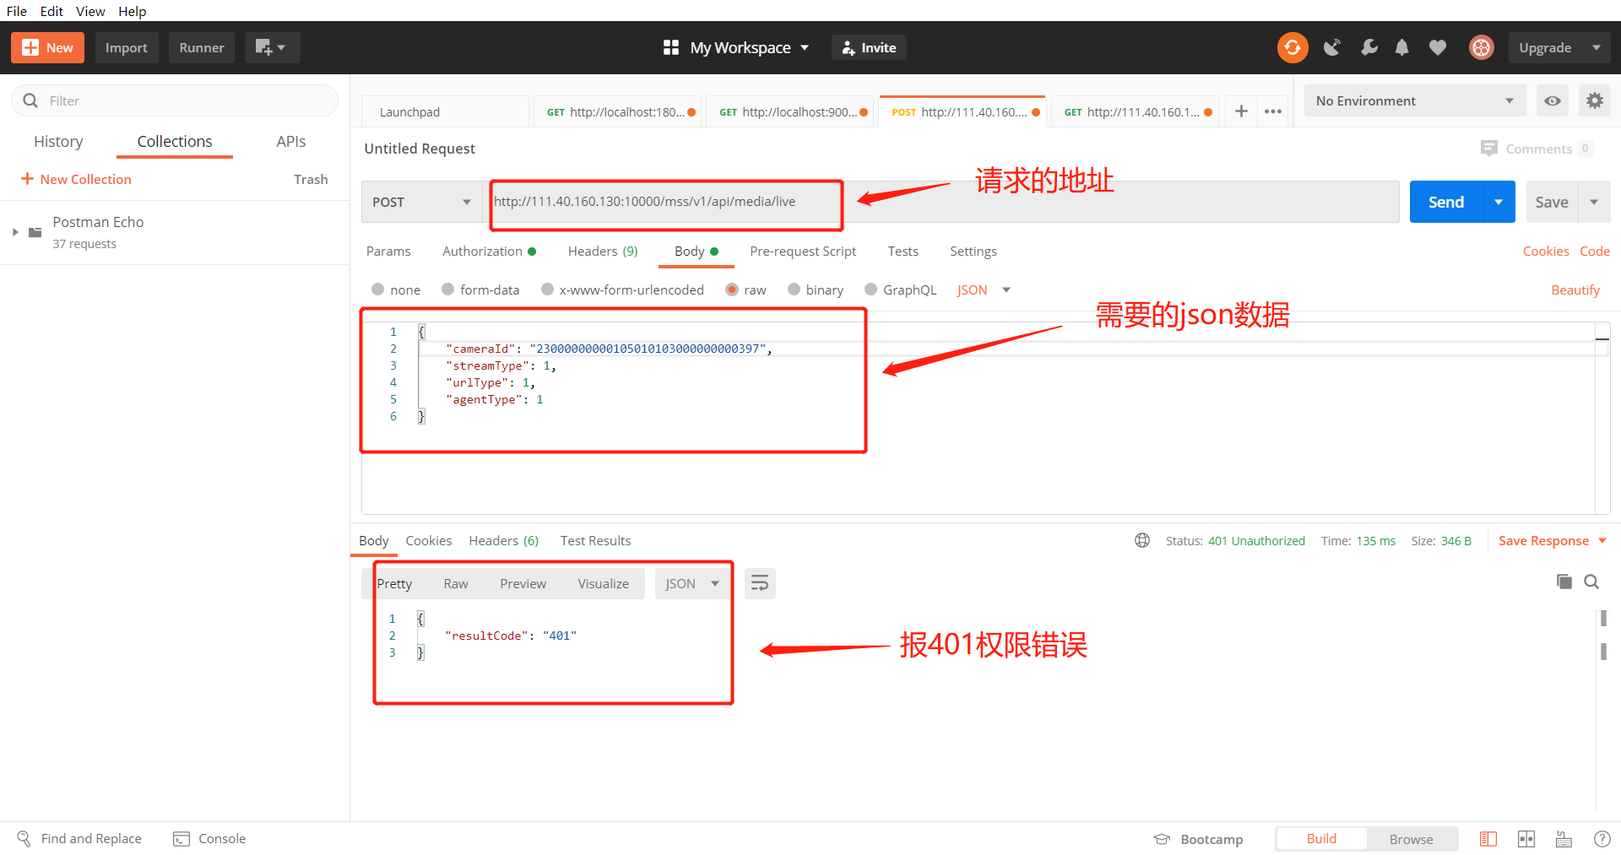1621x855 pixels.
Task: Select the GraphQL body type
Action: pyautogui.click(x=871, y=290)
